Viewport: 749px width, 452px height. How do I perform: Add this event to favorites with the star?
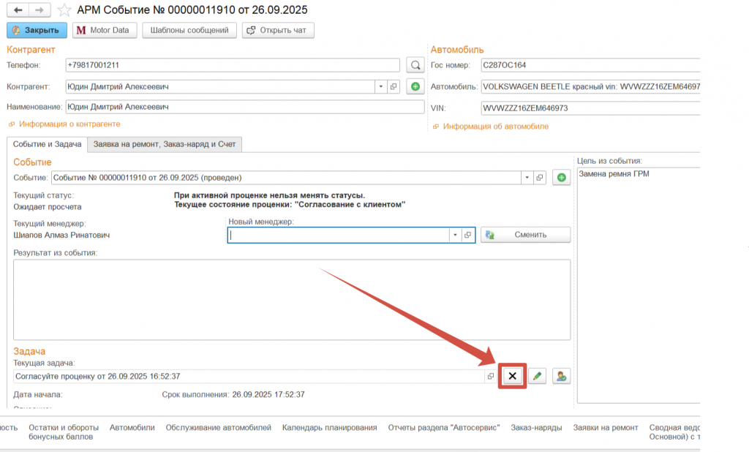click(x=64, y=10)
